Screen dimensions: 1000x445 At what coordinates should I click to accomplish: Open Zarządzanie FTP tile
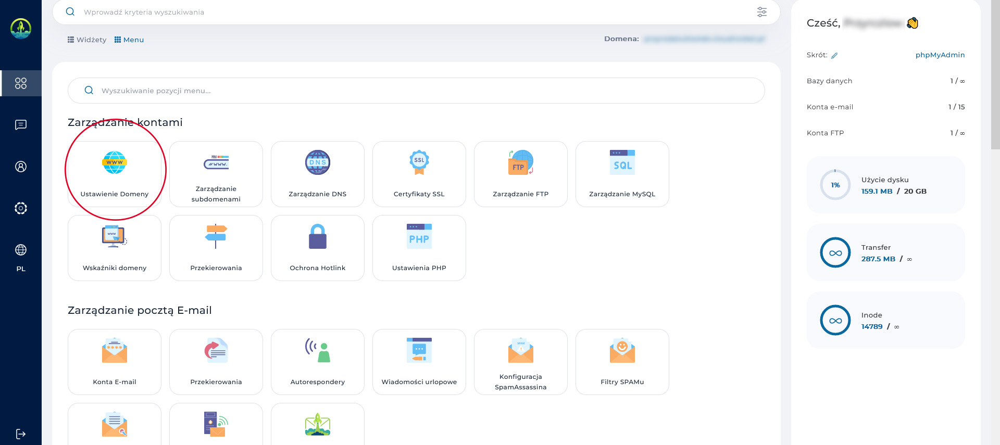click(x=520, y=174)
